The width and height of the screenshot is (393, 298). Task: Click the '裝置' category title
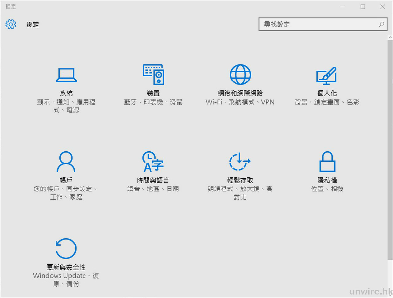click(x=153, y=93)
